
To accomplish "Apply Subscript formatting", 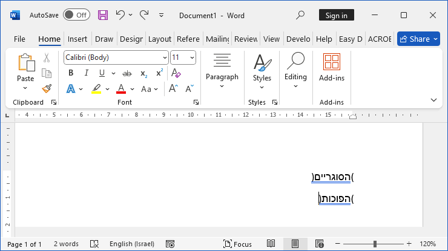I will tap(143, 73).
